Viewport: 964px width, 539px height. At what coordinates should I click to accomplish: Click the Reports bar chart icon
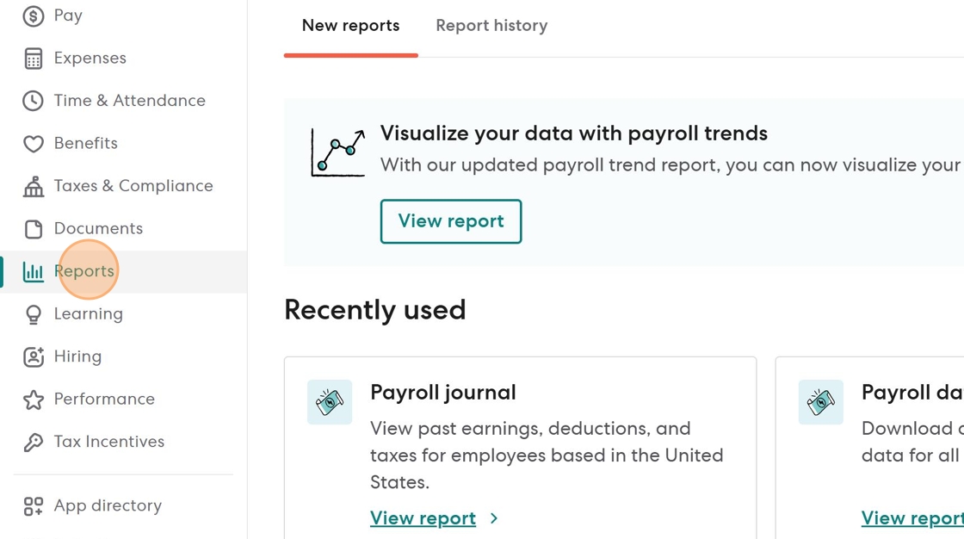33,272
